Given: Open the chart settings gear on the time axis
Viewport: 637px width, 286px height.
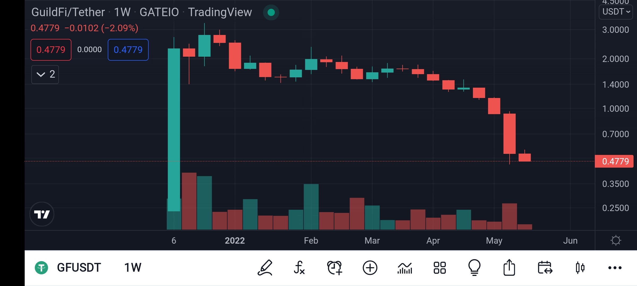Looking at the screenshot, I should pos(616,240).
